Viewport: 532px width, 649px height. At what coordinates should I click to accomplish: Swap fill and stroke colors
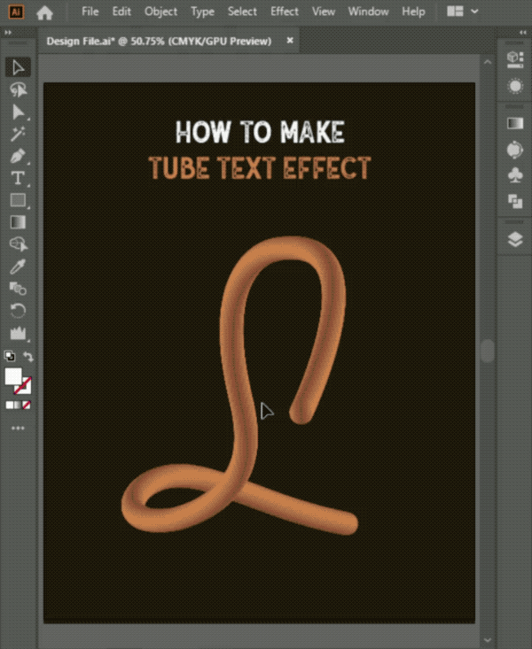tap(28, 356)
